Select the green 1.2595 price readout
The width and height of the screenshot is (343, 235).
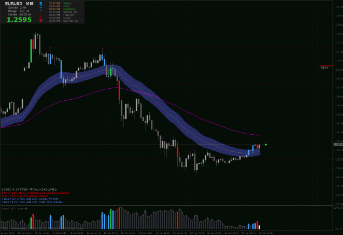coord(19,20)
